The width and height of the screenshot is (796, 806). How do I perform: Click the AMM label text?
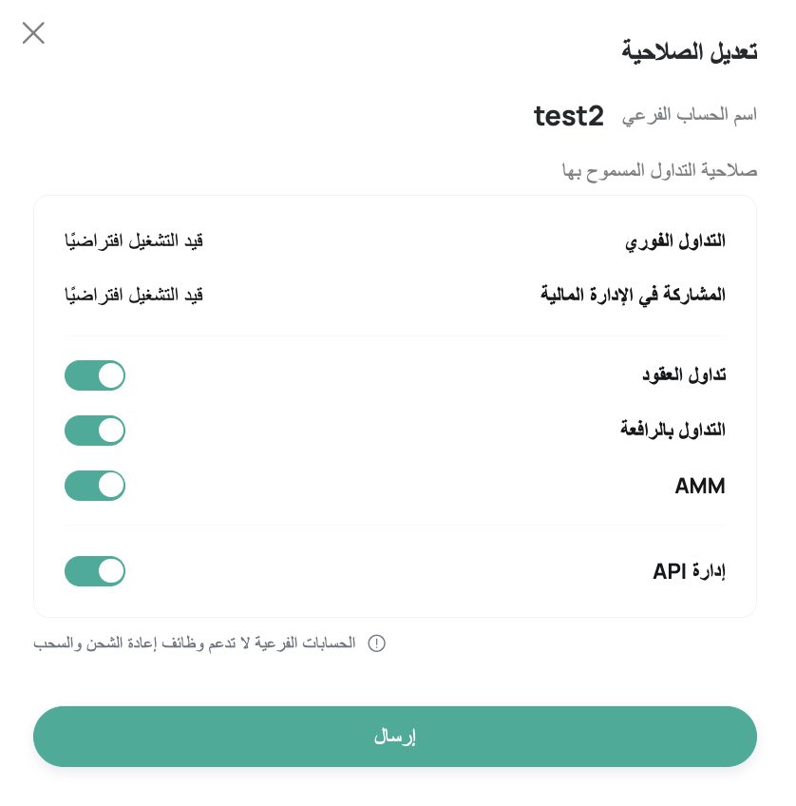(x=699, y=486)
